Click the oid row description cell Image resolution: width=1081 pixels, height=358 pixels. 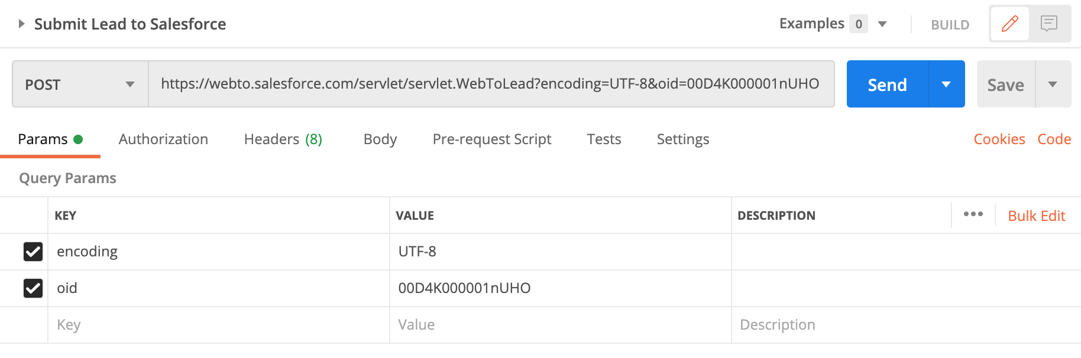tap(906, 288)
